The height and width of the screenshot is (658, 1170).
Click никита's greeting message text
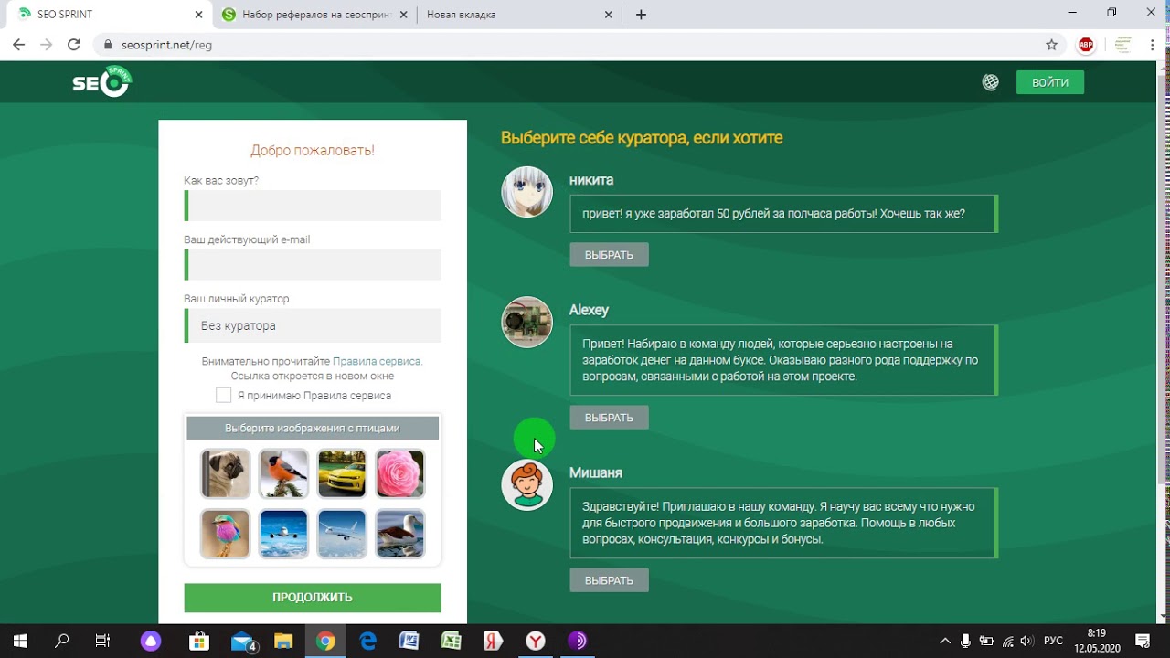(x=773, y=214)
